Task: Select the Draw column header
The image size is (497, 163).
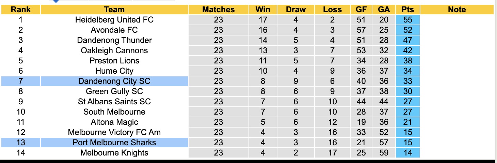Action: click(295, 10)
